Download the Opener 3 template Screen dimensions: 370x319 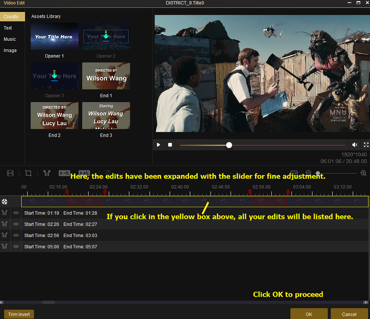54,76
